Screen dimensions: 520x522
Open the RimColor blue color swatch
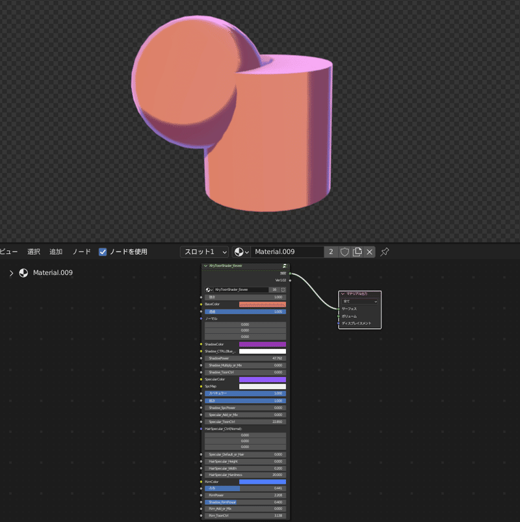pos(263,482)
